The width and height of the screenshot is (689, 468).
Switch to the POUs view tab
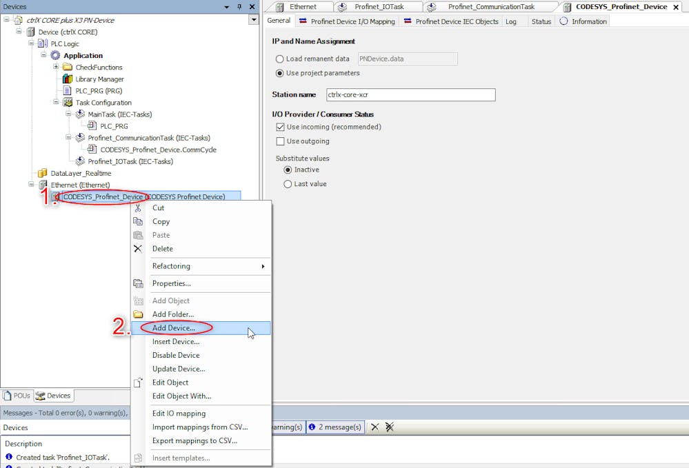[x=17, y=396]
